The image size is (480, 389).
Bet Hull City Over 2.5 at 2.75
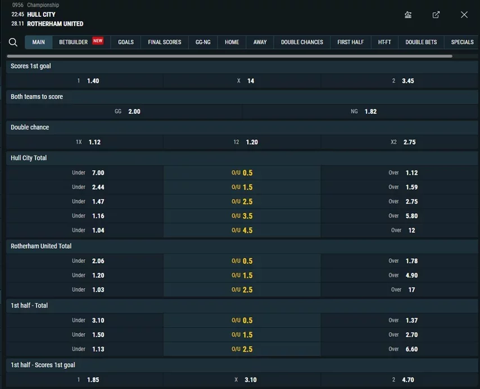400,202
